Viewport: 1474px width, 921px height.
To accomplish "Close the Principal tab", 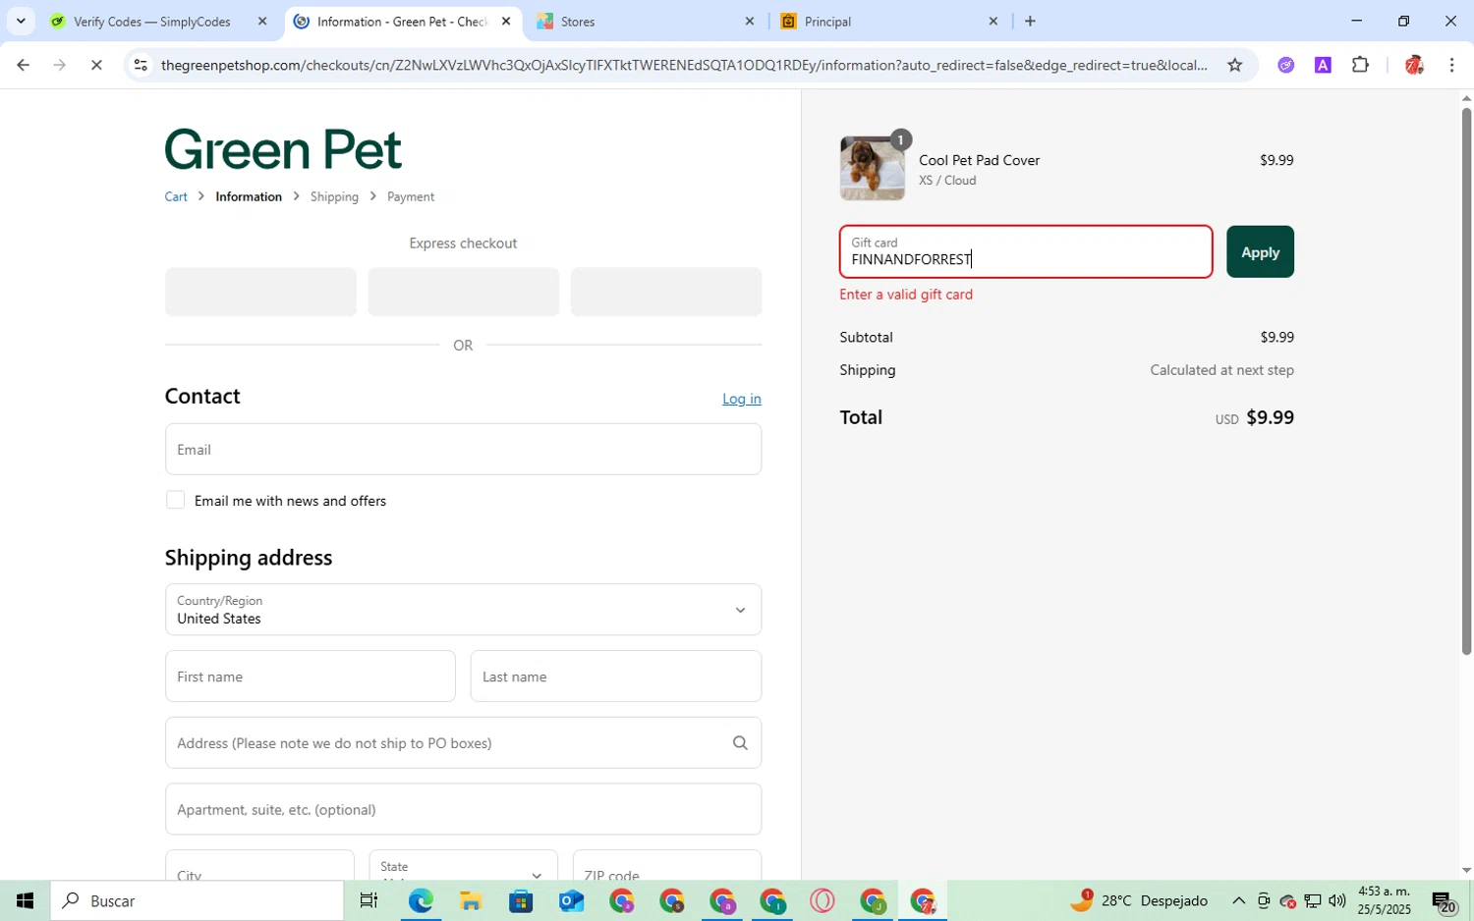I will (x=992, y=21).
